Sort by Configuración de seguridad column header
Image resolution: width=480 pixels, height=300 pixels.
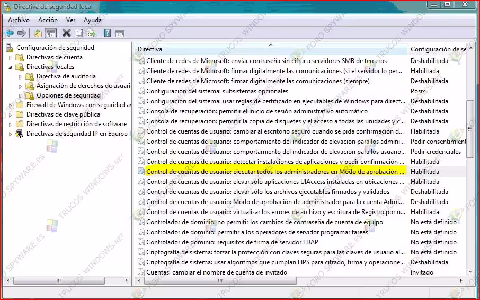point(437,49)
